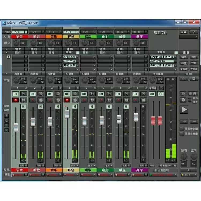Click the link faders chain icon
Image resolution: width=201 pixels, height=201 pixels.
tap(184, 121)
